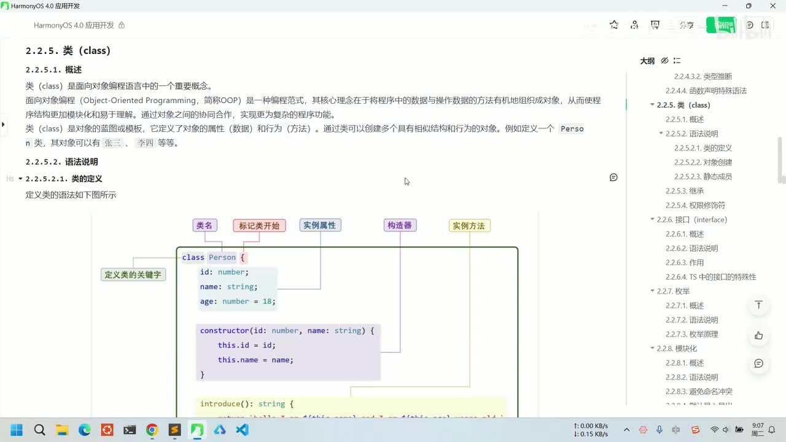Switch to Google Chrome in the taskbar

152,430
